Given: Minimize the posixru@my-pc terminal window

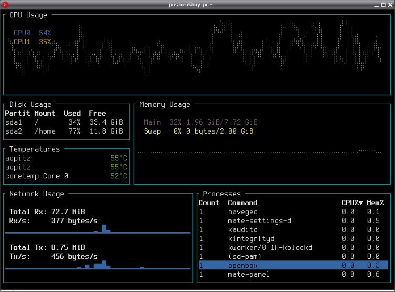Looking at the screenshot, I should click(377, 5).
